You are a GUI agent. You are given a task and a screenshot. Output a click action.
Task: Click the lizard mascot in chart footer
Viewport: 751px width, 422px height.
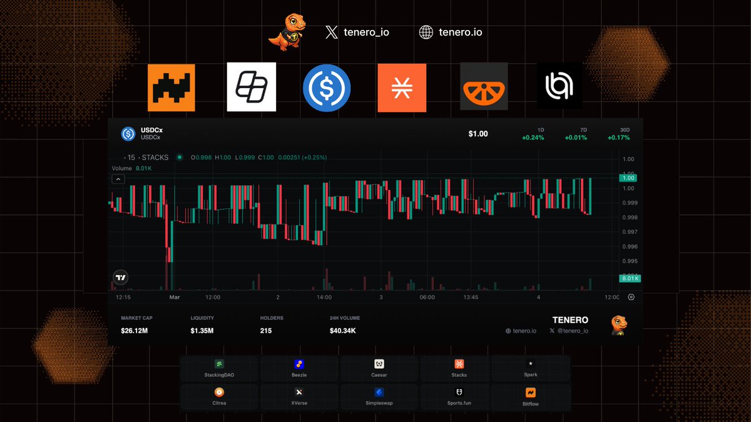coord(620,325)
